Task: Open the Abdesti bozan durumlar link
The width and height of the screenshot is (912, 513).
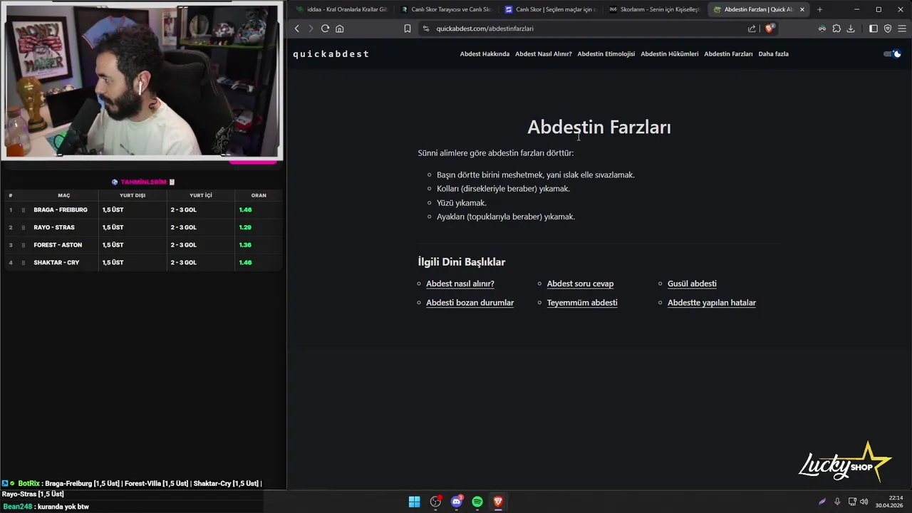Action: (x=470, y=303)
